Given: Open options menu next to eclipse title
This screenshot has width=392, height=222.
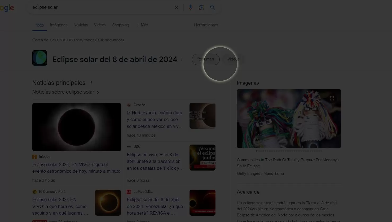Looking at the screenshot, I should pos(182,59).
